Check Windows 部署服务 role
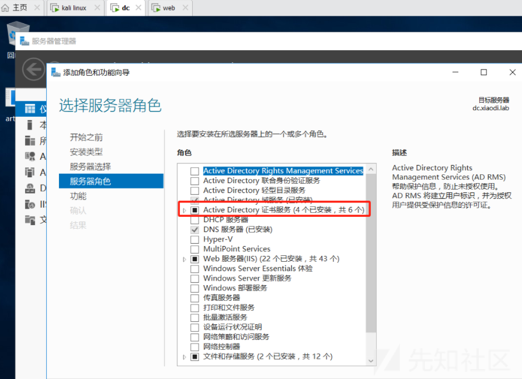The image size is (522, 379). (195, 288)
